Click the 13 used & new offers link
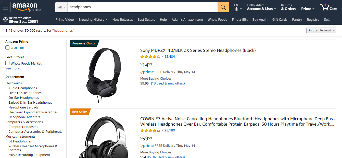The image size is (342, 158). tap(168, 83)
